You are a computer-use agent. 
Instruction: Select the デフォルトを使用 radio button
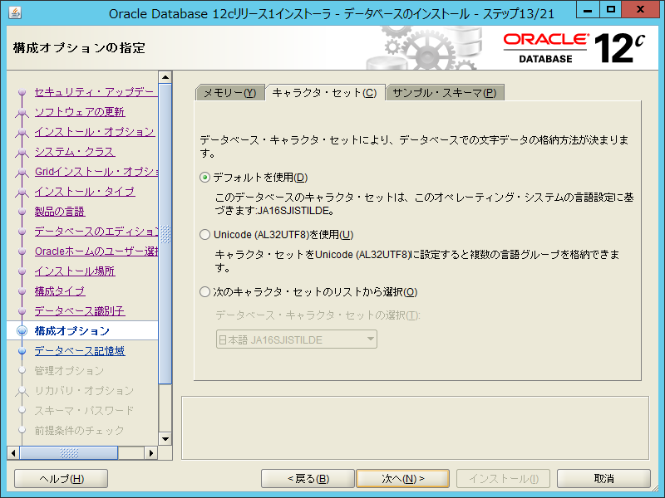point(205,178)
